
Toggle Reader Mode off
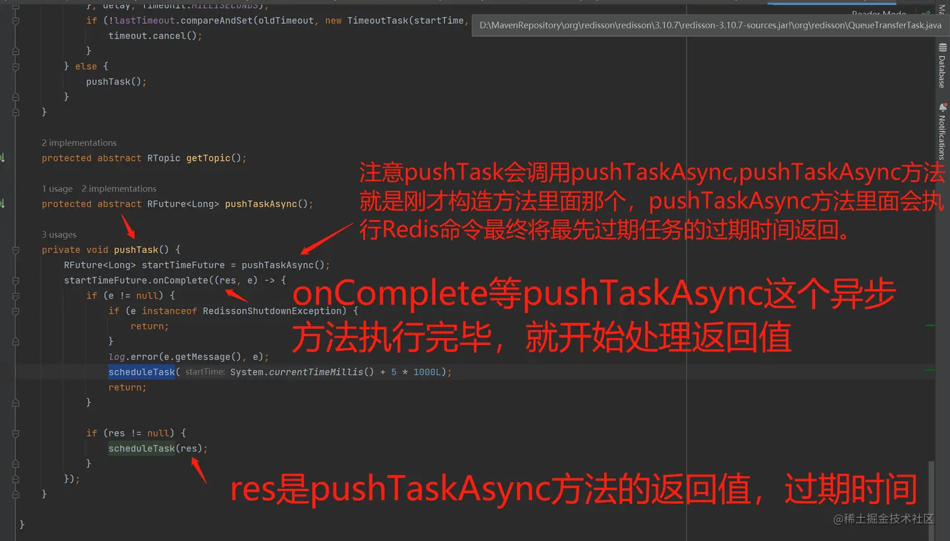click(878, 14)
